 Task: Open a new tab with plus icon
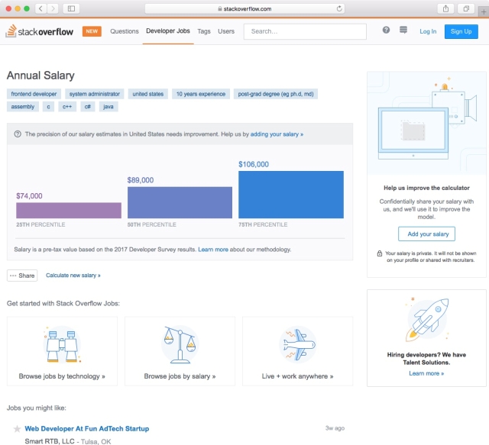484,12
